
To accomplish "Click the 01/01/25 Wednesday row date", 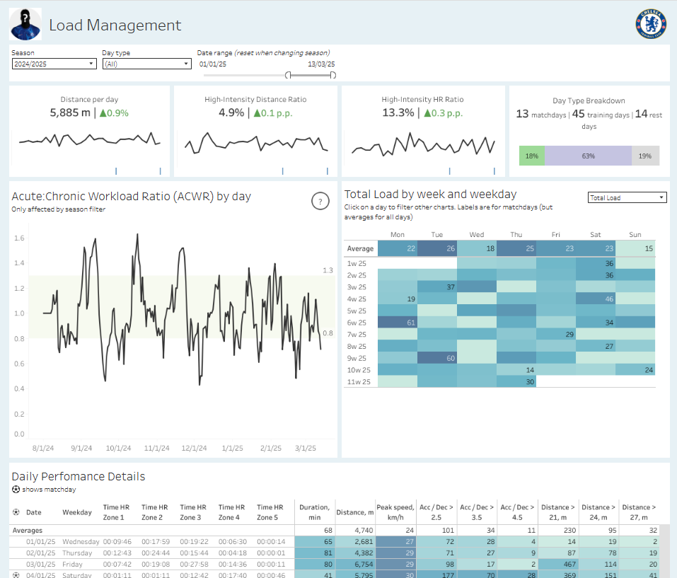I will tap(40, 541).
